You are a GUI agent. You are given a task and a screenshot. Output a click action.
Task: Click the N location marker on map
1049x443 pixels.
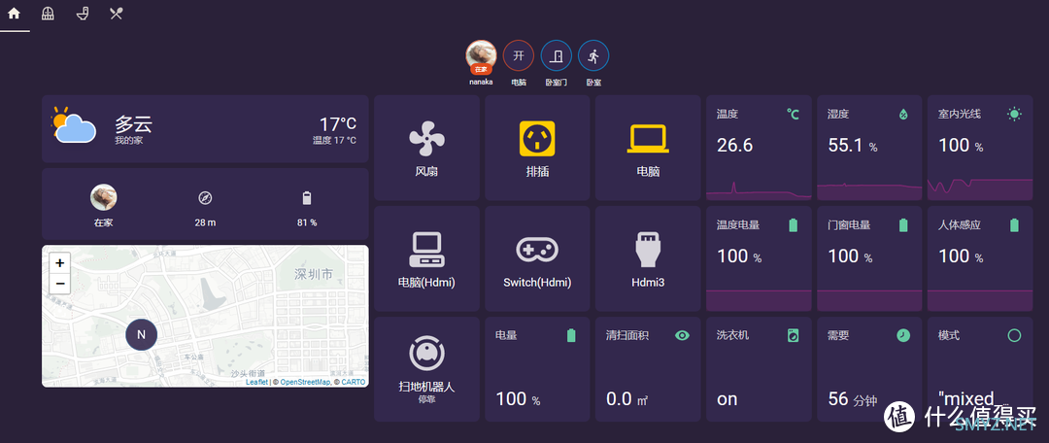(x=141, y=334)
